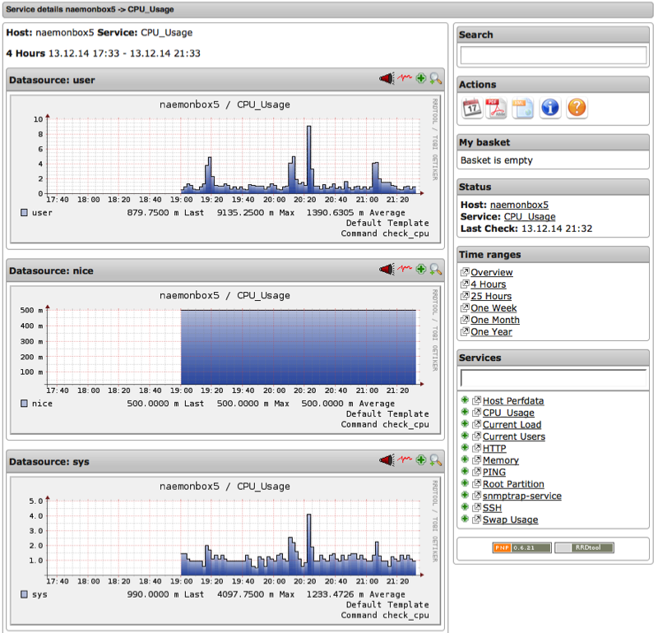Click magnifier zoom icon on sys datasource
This screenshot has height=633, width=658.
(436, 460)
